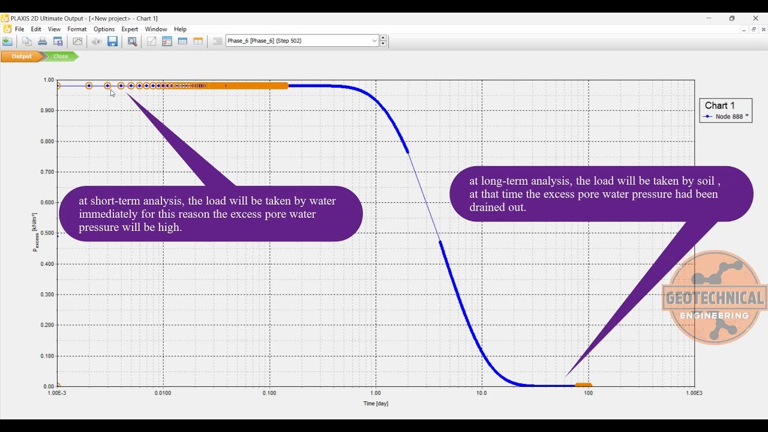768x432 pixels.
Task: Open the phase selection dropdown
Action: [374, 41]
